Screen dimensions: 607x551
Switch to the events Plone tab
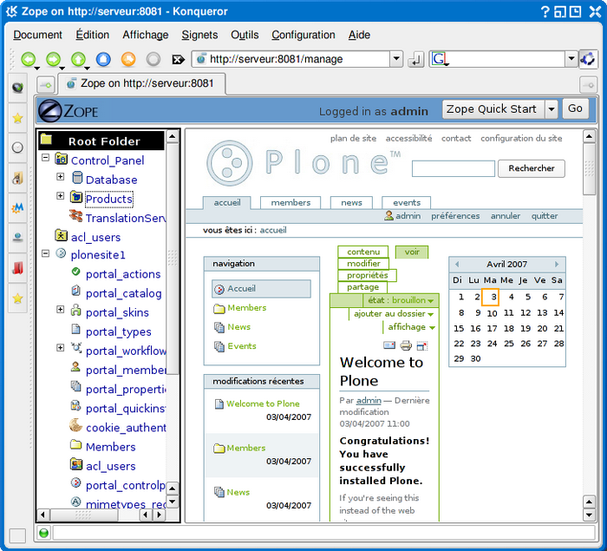[x=406, y=203]
